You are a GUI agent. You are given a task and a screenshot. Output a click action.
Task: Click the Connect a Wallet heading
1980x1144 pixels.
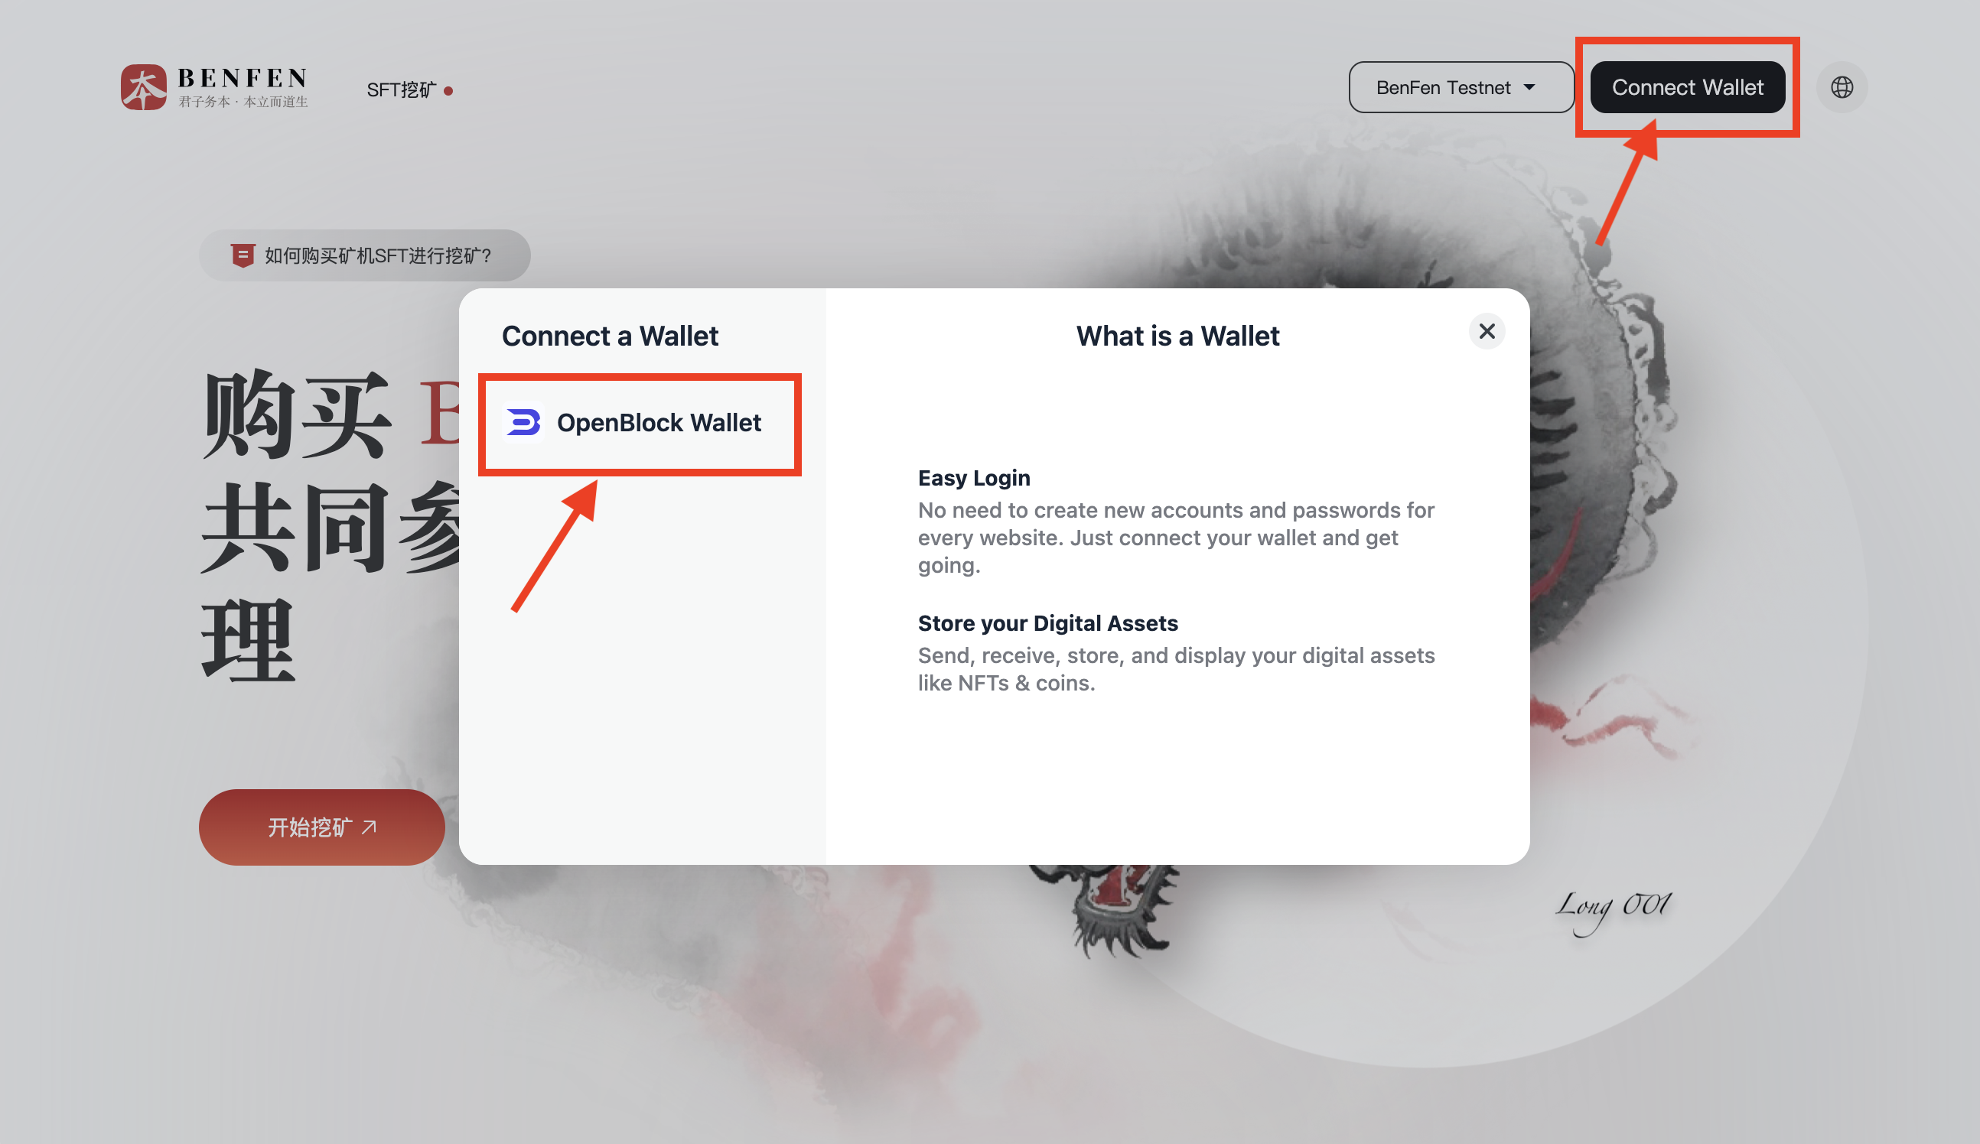tap(610, 336)
